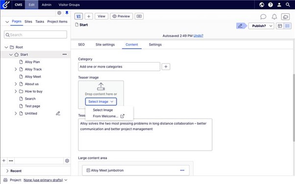Open the comments speech bubble icon

(263, 17)
